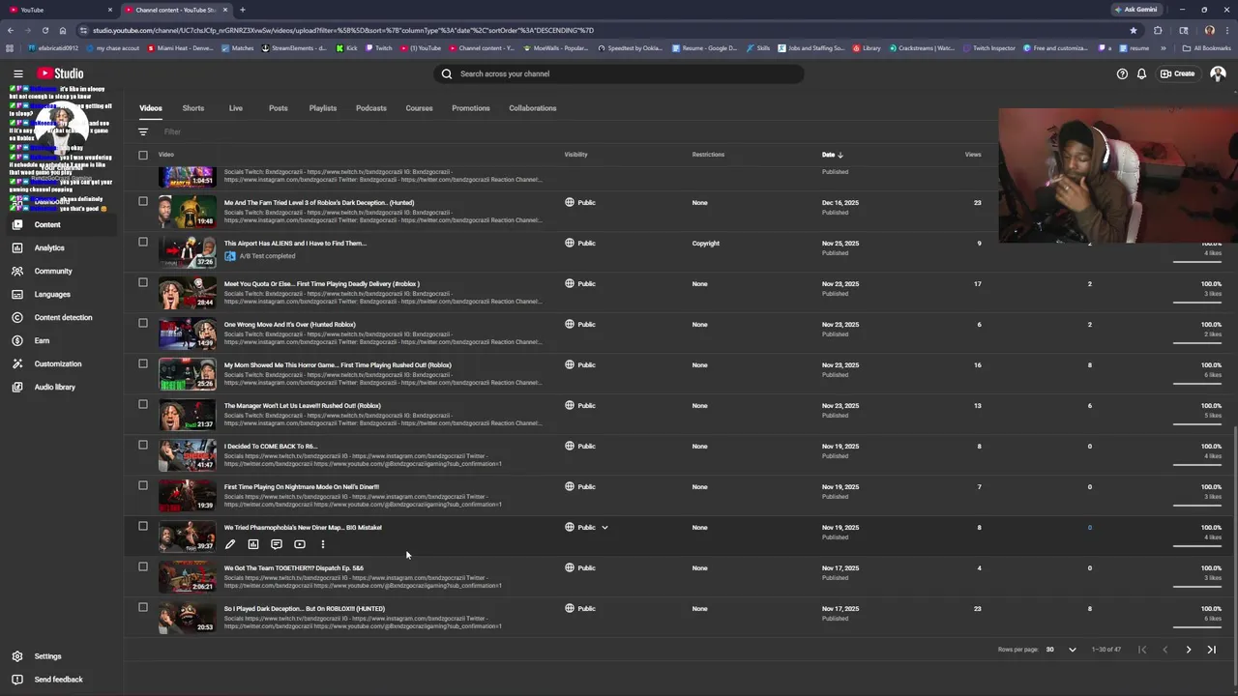
Task: Click View on YouTube icon for Phasmophobia video
Action: pos(300,544)
